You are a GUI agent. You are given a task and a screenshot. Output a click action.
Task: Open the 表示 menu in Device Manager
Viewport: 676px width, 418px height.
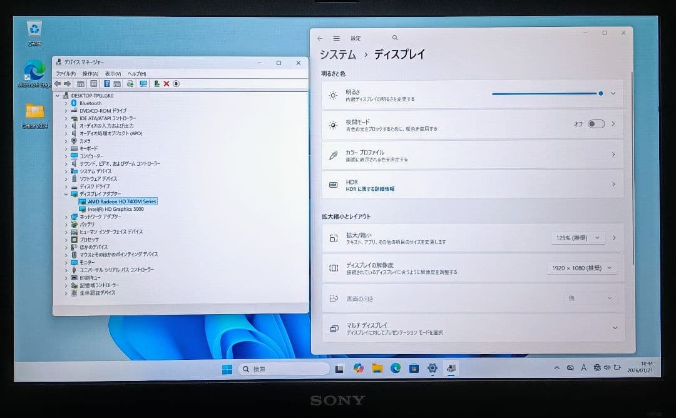114,73
